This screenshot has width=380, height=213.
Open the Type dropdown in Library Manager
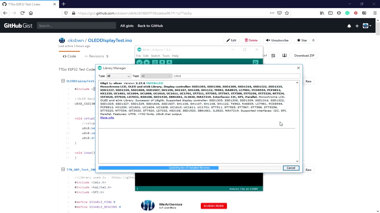(118, 76)
